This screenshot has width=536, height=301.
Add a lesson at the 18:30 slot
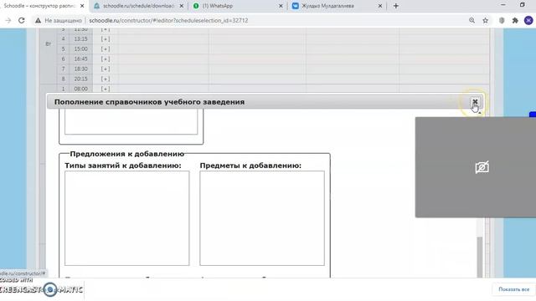pos(106,69)
